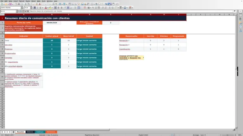Open Sidebar Styles panel icon
Screen dimensions: 243x136
click(240, 19)
